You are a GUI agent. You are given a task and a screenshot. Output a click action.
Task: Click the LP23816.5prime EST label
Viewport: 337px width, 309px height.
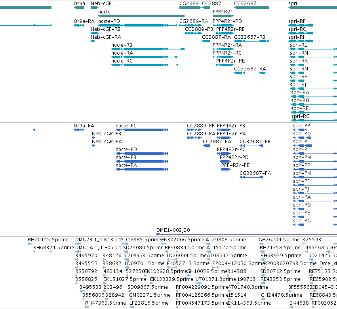coord(149,303)
